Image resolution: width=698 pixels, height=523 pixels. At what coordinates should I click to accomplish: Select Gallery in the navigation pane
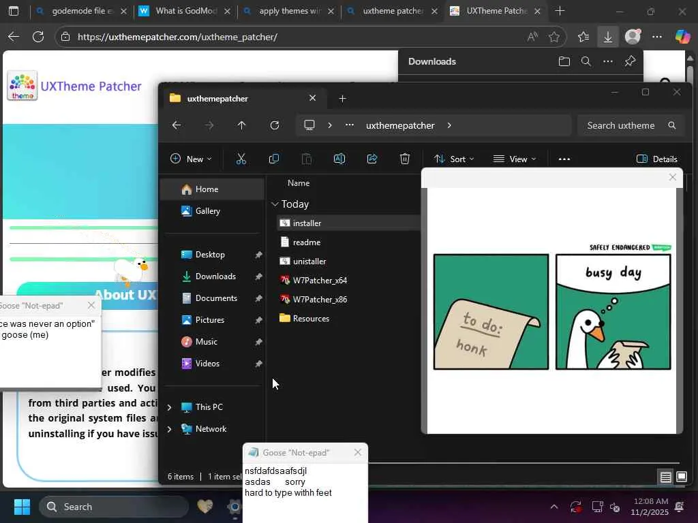click(207, 211)
